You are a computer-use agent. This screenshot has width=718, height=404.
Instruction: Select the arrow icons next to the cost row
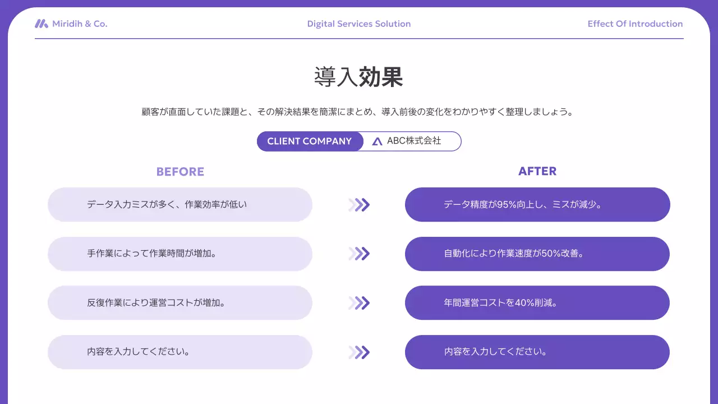(x=359, y=303)
